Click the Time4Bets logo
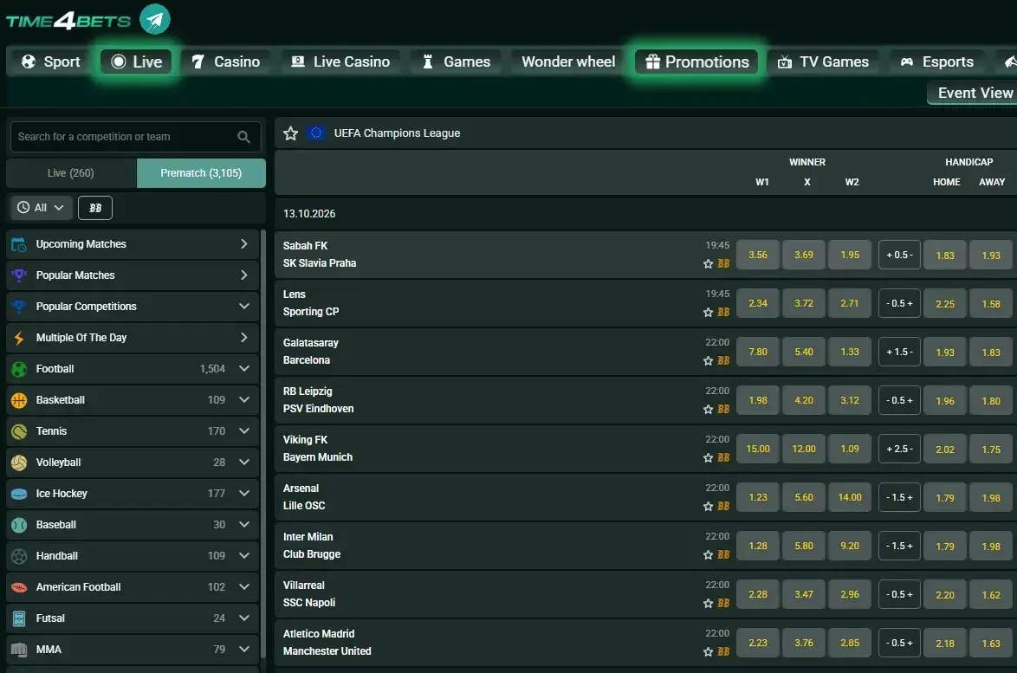The width and height of the screenshot is (1017, 673). click(x=68, y=21)
